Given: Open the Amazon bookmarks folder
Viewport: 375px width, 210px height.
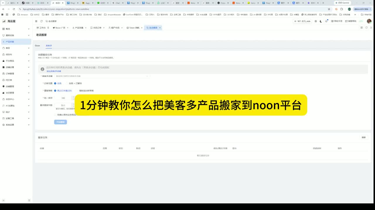Looking at the screenshot, I should [23, 14].
